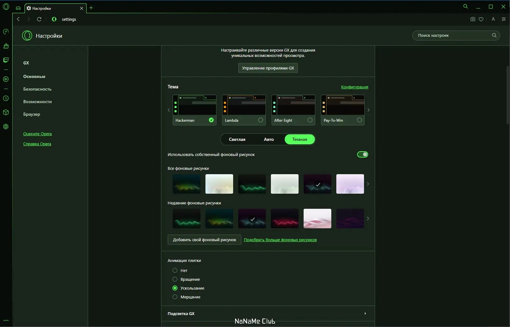Open History clock icon in sidebar
Screen dimensions: 510x327
pyautogui.click(x=6, y=98)
